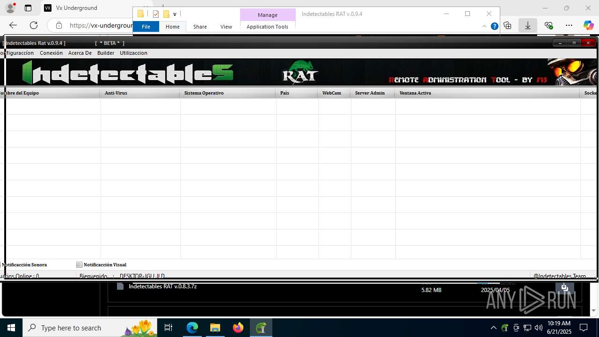Open Edge browser essentials heart icon
The image size is (599, 337).
tap(548, 25)
